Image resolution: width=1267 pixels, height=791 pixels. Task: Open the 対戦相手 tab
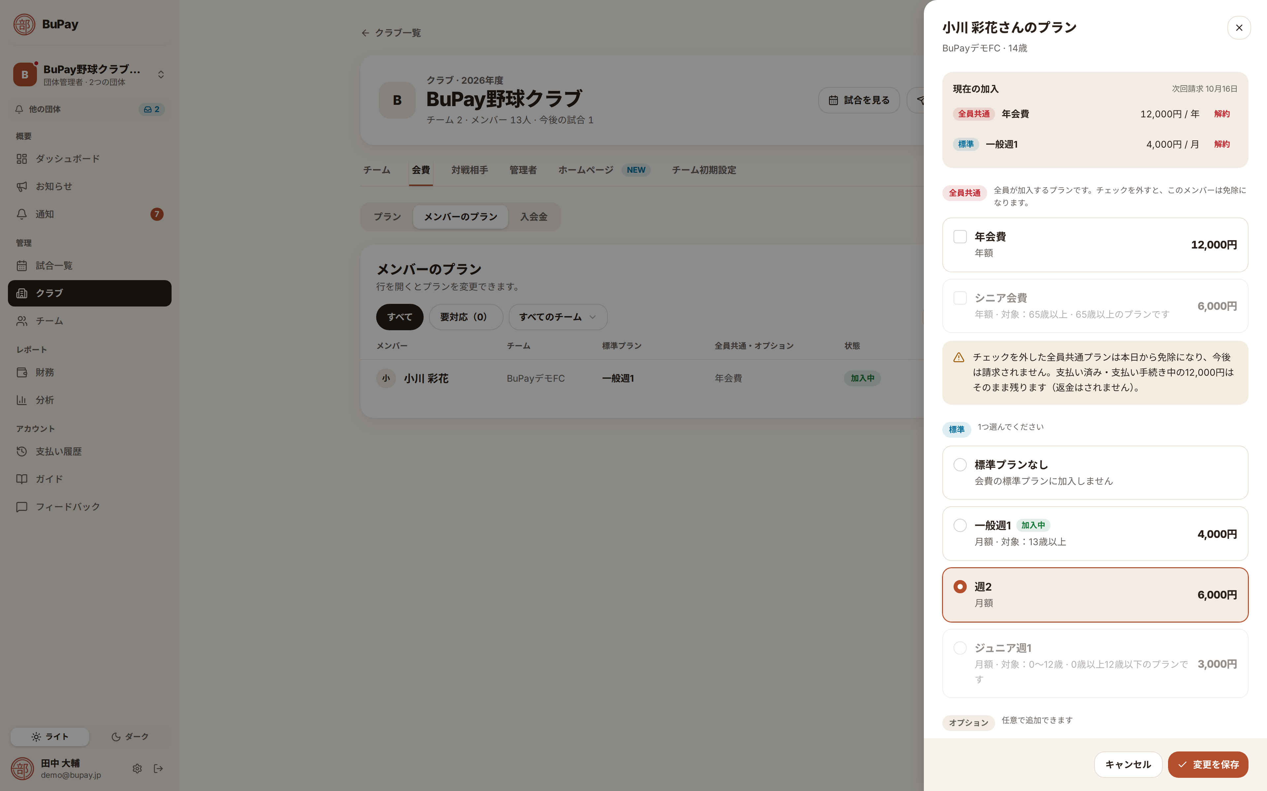(x=470, y=170)
